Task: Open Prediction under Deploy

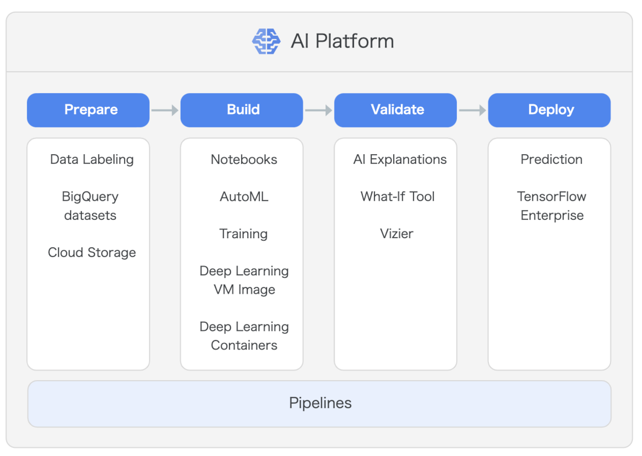Action: pyautogui.click(x=552, y=159)
